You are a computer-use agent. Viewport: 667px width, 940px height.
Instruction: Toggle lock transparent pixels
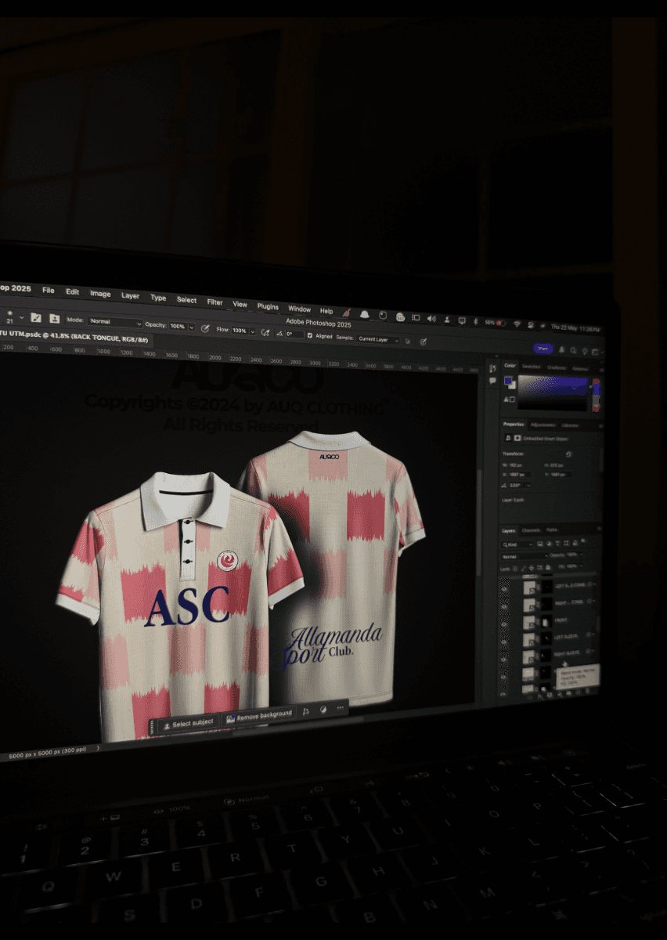[515, 569]
